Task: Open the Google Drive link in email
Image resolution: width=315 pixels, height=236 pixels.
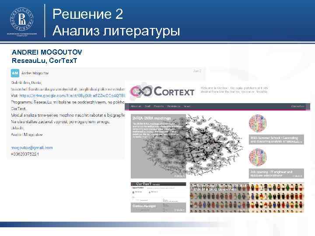Action: [x=72, y=96]
